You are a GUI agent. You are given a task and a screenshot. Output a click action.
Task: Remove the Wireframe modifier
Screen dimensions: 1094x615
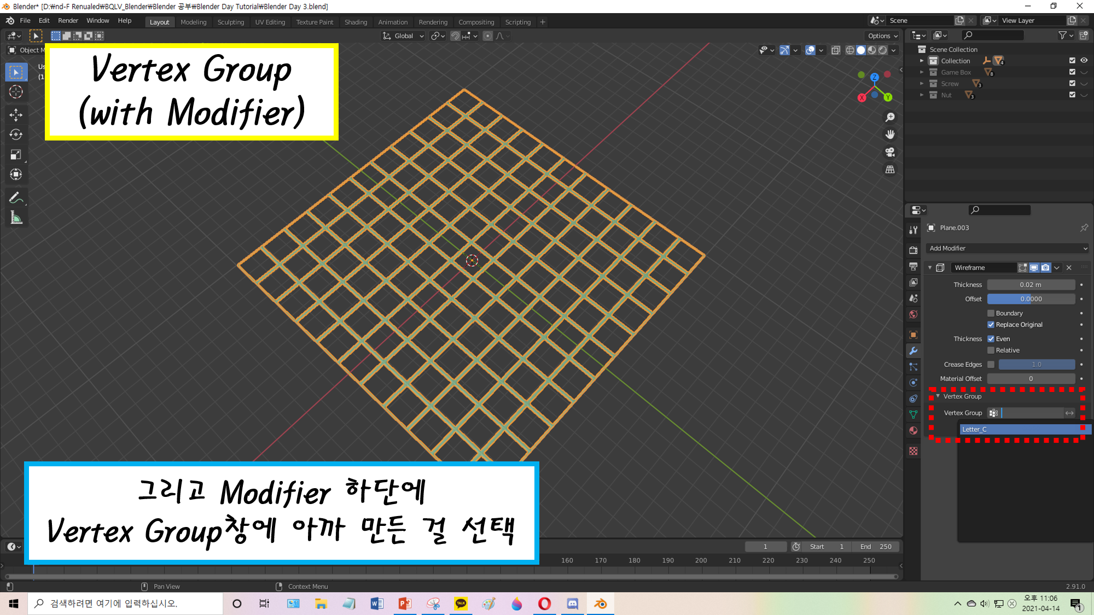(1069, 268)
